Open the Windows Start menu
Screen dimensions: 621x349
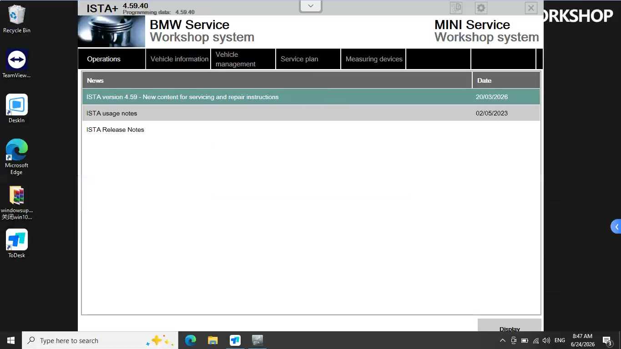click(11, 340)
